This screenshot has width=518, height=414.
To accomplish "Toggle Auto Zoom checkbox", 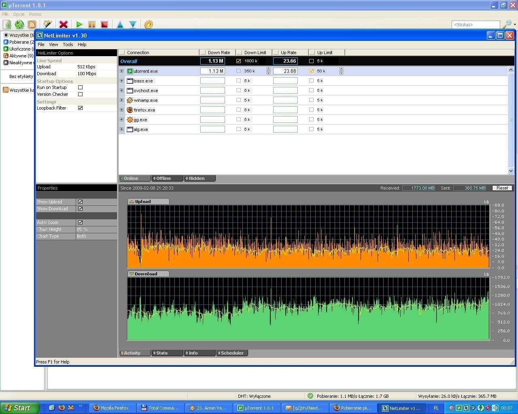I will click(x=80, y=222).
